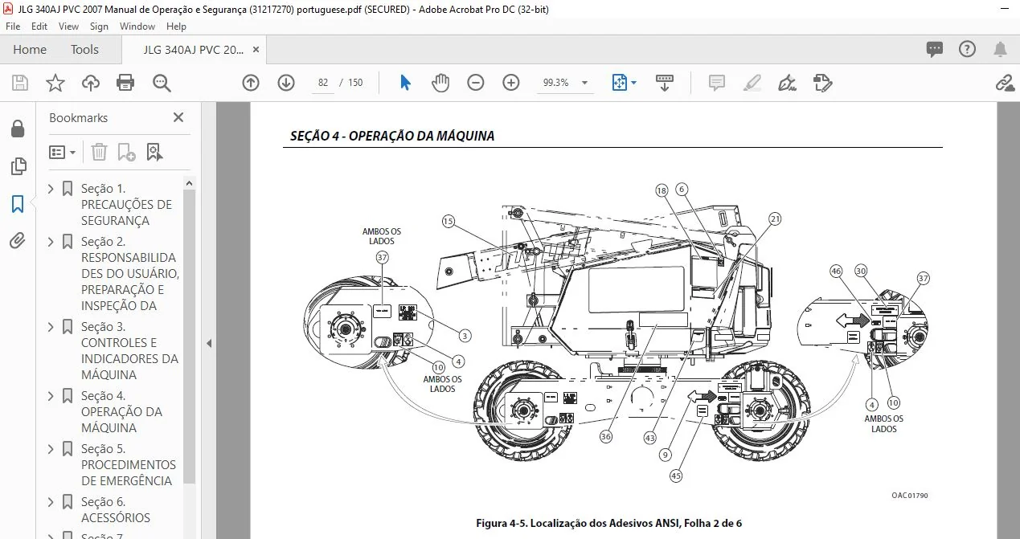Open bookmark Seção 1. PRECAUÇÕES DE SEGURANÇA

126,205
